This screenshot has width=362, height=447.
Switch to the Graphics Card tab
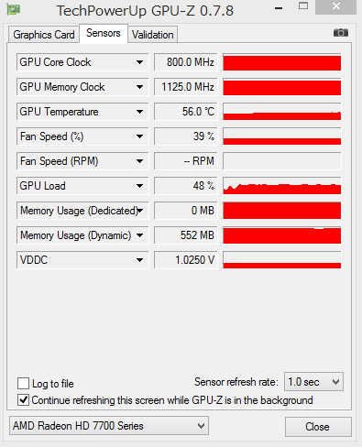coord(44,35)
